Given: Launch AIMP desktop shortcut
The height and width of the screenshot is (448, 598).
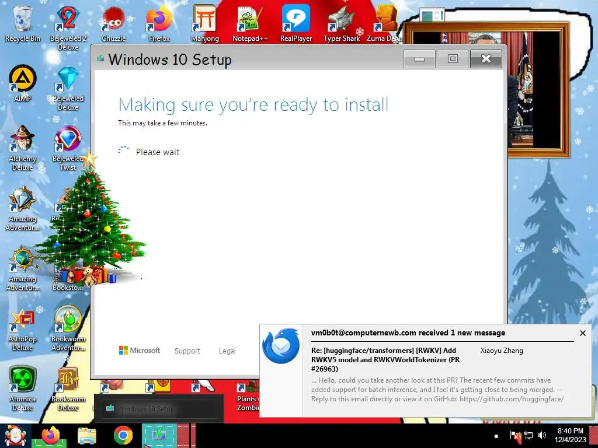Looking at the screenshot, I should point(23,83).
